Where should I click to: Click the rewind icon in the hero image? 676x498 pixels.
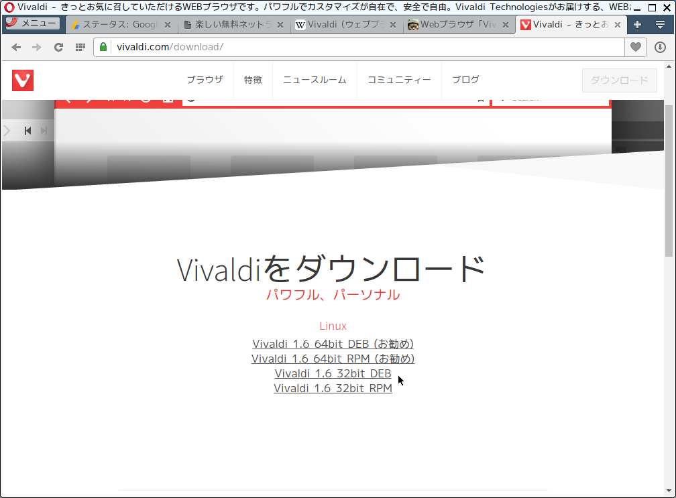click(x=27, y=131)
